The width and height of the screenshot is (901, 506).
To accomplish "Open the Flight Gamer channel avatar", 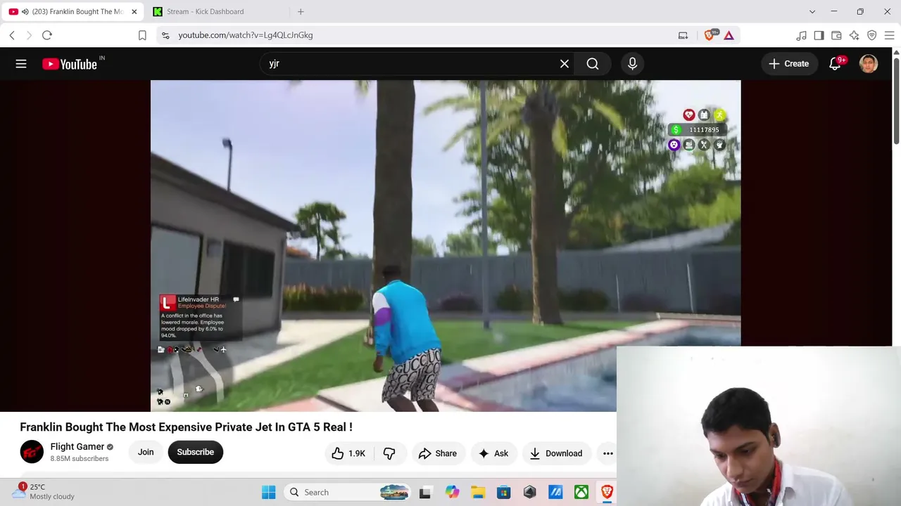I will [x=32, y=452].
